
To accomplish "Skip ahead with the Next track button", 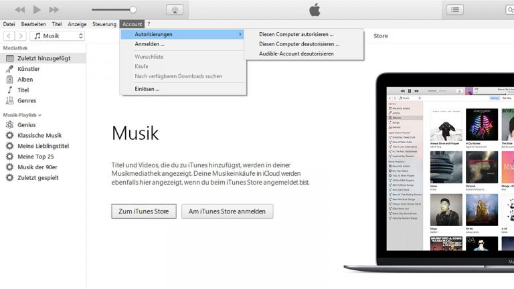I will coord(54,9).
